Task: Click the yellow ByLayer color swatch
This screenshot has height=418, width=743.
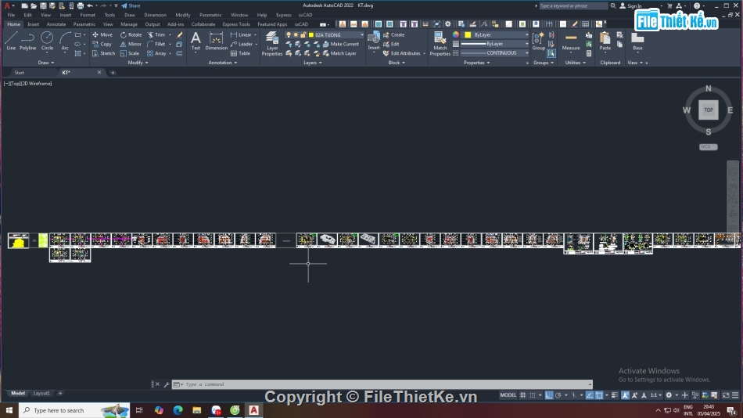Action: point(468,34)
